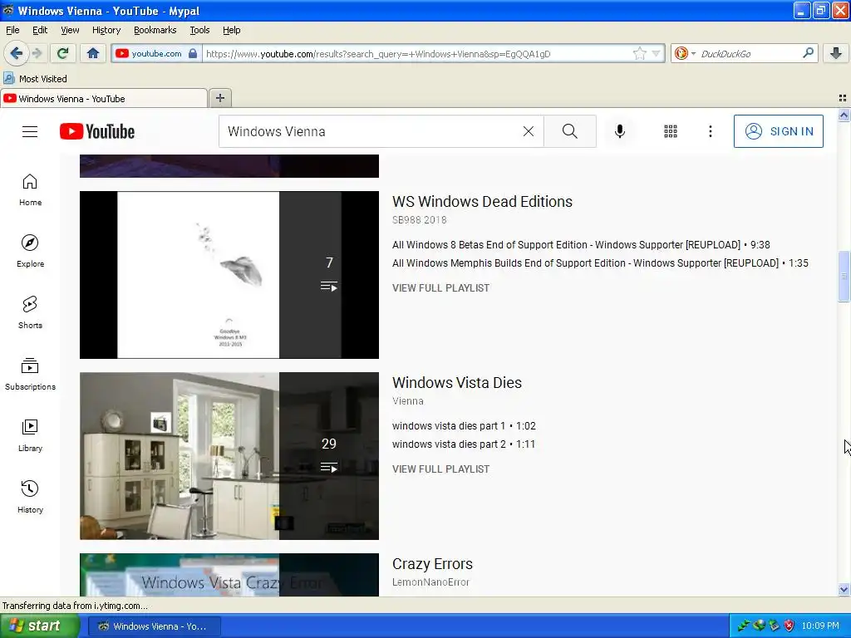Open the tab groups grid icon
Viewport: 851px width, 638px height.
(x=843, y=98)
